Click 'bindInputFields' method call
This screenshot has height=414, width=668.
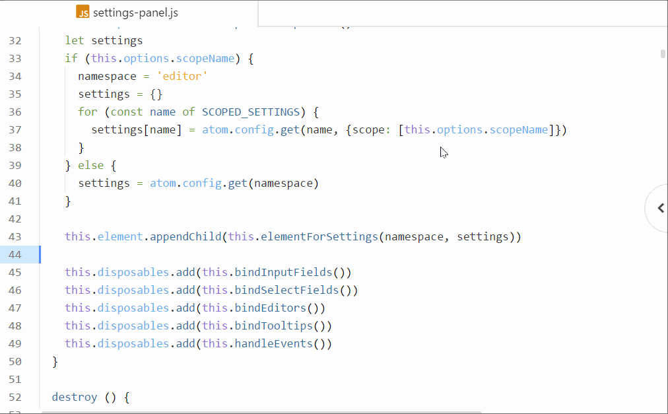[x=284, y=273]
